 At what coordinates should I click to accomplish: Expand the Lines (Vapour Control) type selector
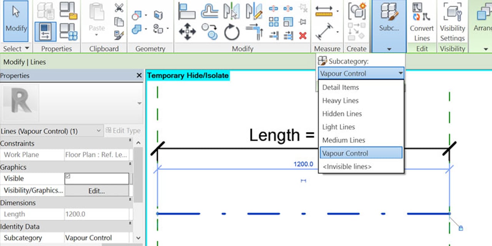pyautogui.click(x=98, y=131)
